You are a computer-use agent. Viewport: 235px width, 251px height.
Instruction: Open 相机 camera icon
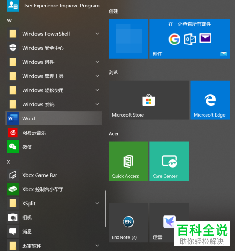[x=13, y=217]
